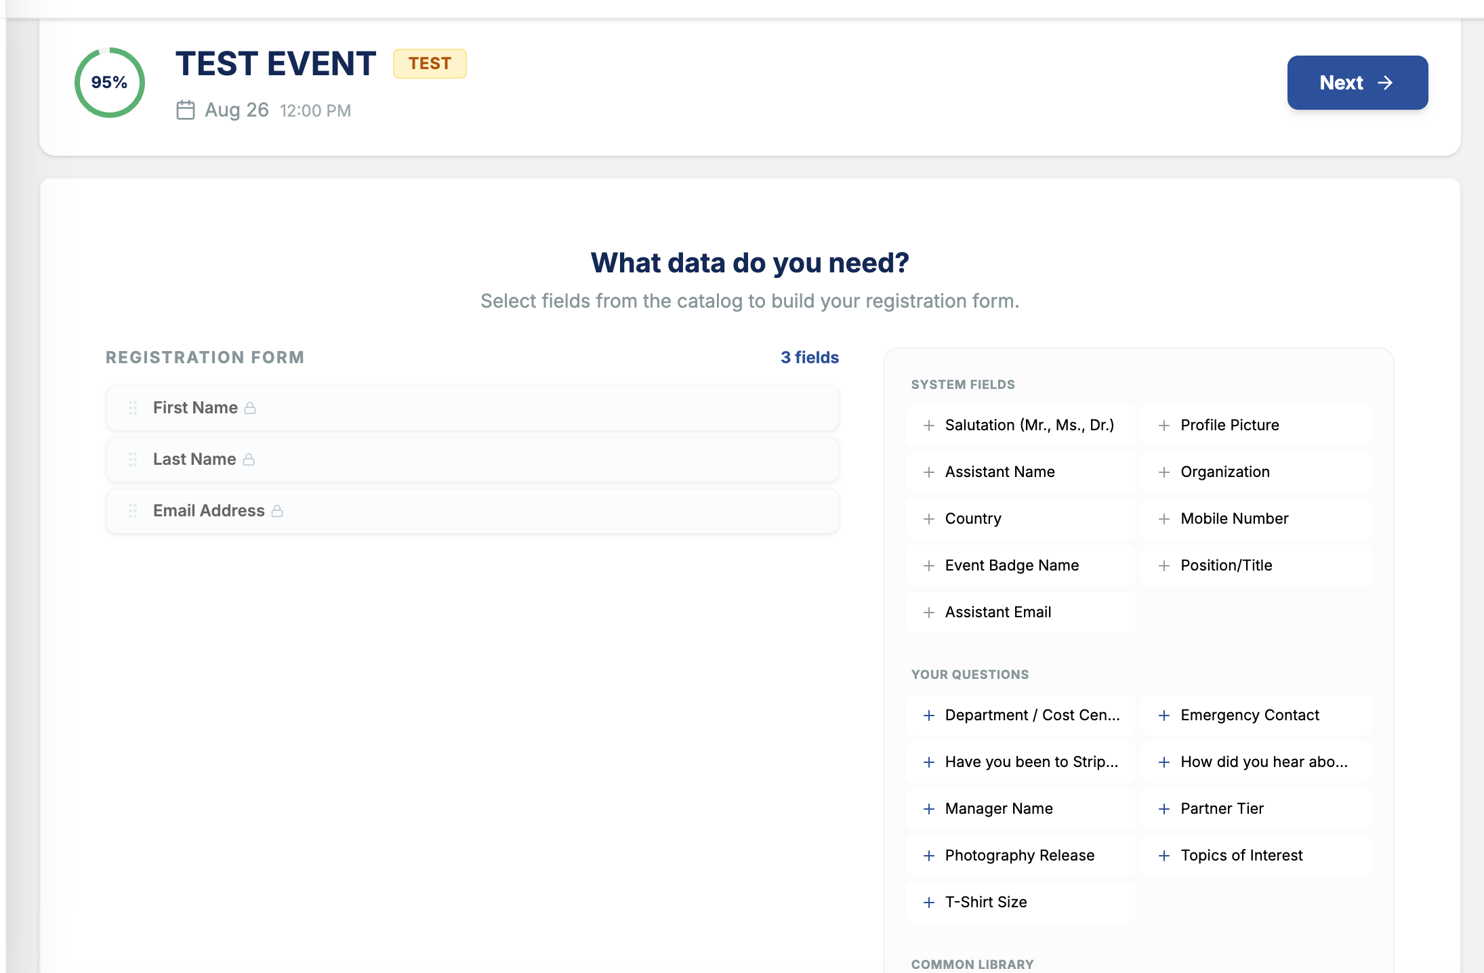Add How did you hear abo... question
Image resolution: width=1484 pixels, height=973 pixels.
(x=1256, y=762)
